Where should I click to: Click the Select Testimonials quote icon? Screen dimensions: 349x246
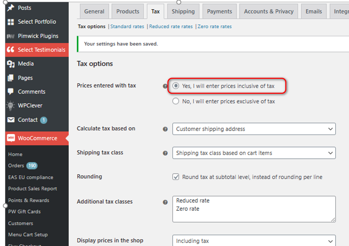click(x=11, y=50)
